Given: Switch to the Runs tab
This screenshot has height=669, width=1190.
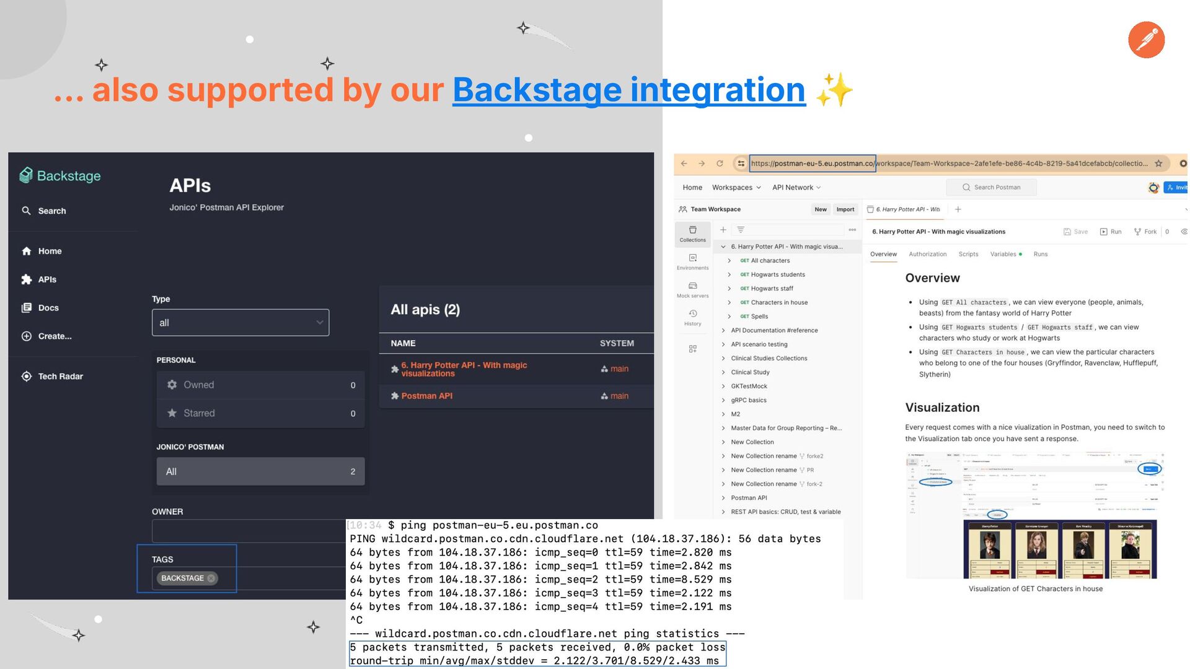Looking at the screenshot, I should (1040, 254).
